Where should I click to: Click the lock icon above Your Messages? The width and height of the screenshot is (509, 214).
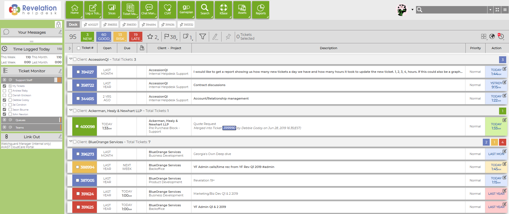(x=58, y=24)
